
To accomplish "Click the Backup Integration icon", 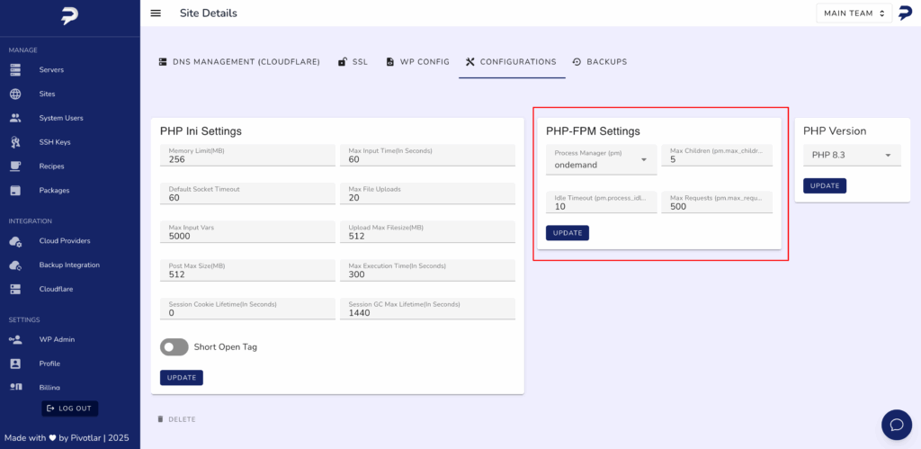I will tap(15, 265).
